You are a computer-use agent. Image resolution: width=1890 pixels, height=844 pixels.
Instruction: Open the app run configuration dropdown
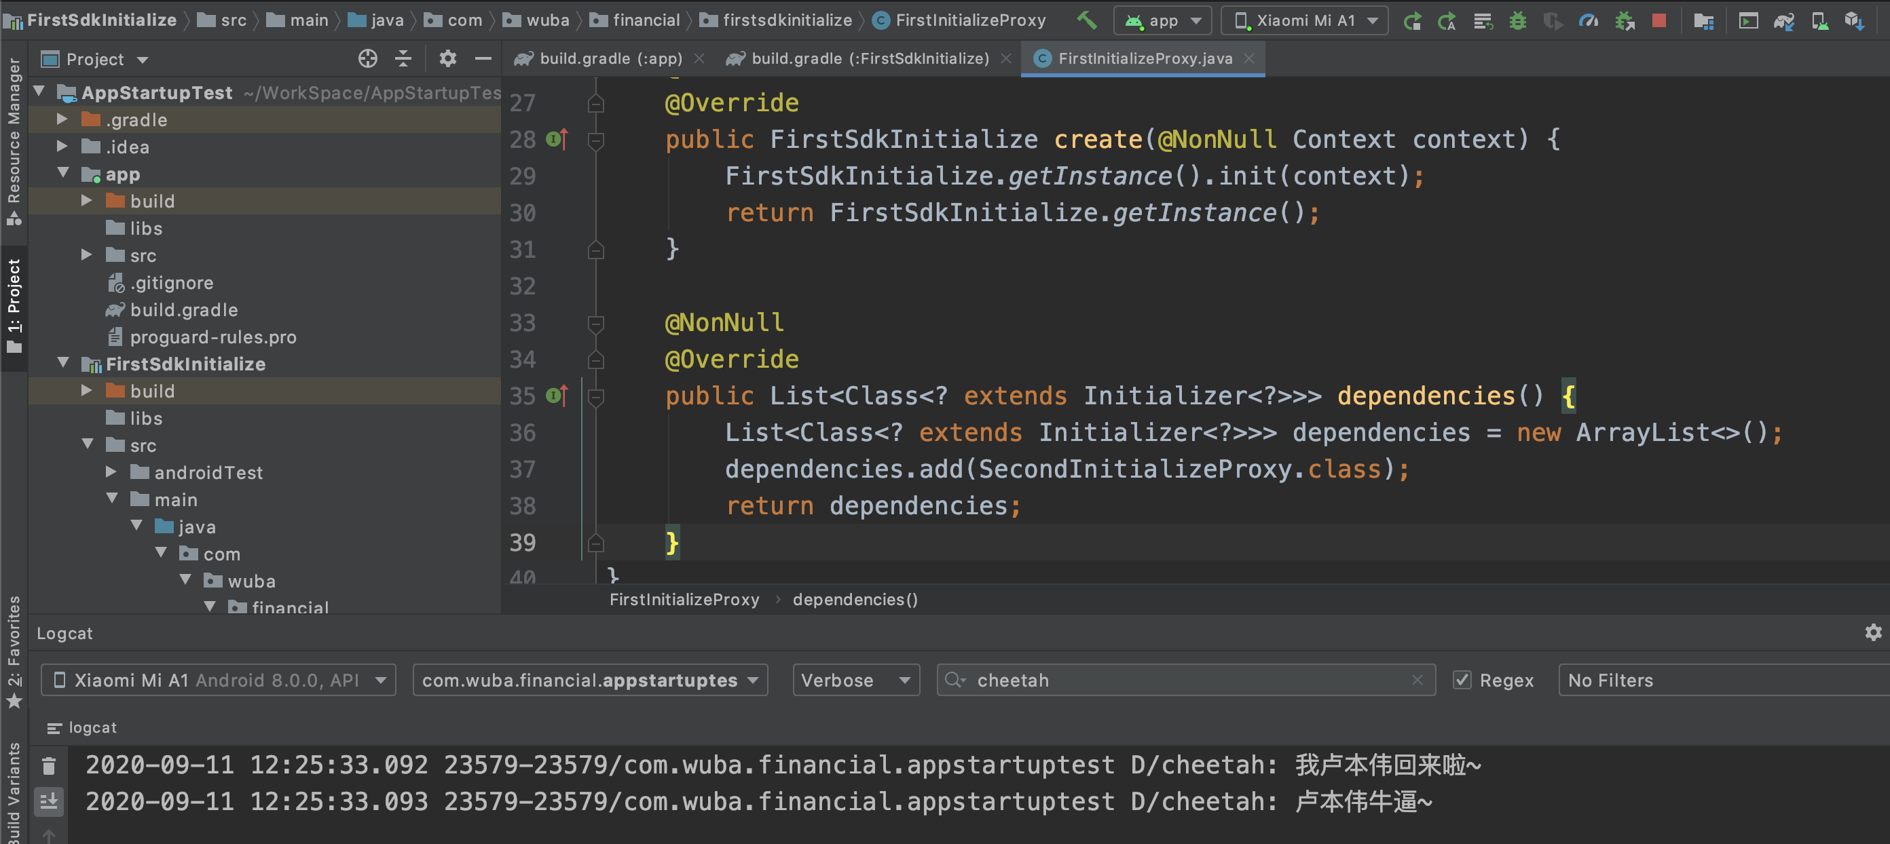point(1163,20)
